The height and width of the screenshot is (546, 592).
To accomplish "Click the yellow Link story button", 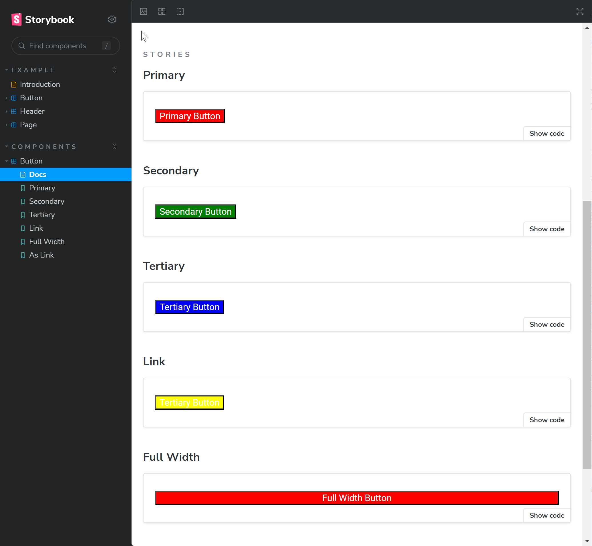I will [189, 402].
